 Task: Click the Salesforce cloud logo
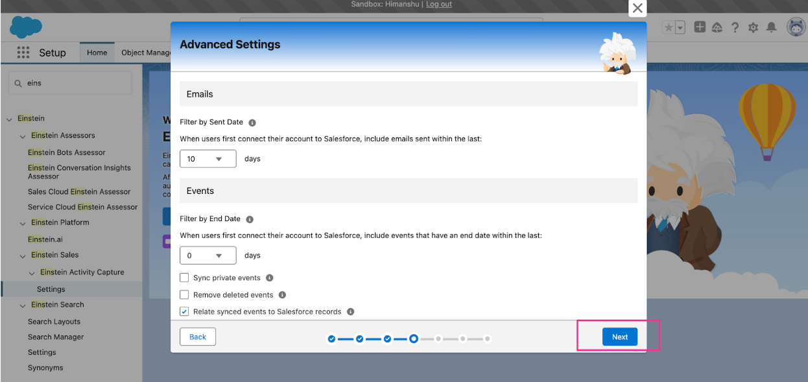click(x=26, y=27)
